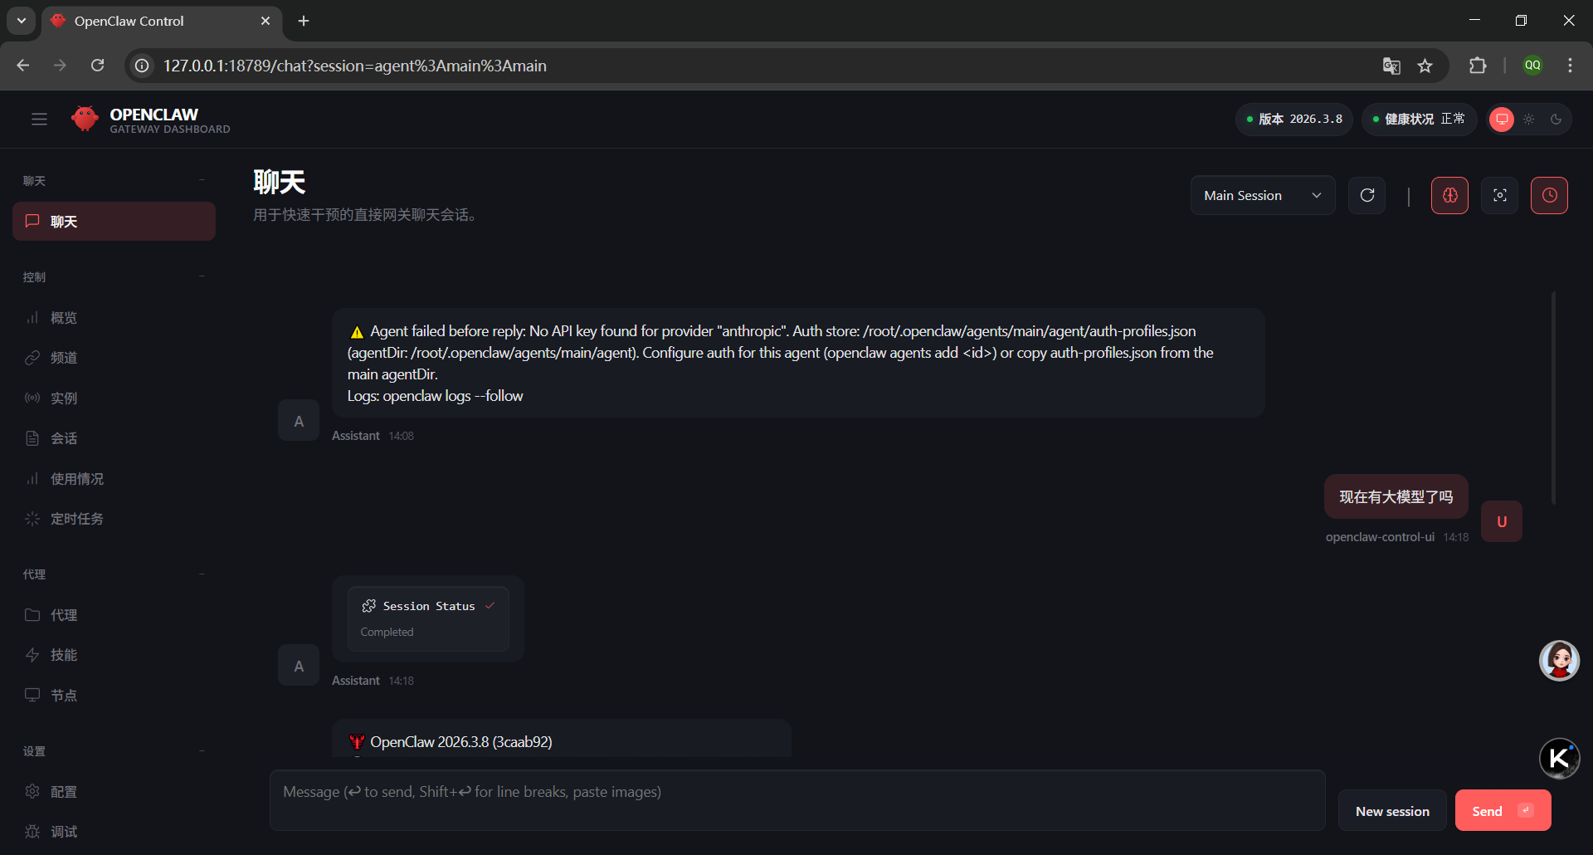Close the OpenClaw Control tab
This screenshot has height=855, width=1593.
click(x=265, y=21)
